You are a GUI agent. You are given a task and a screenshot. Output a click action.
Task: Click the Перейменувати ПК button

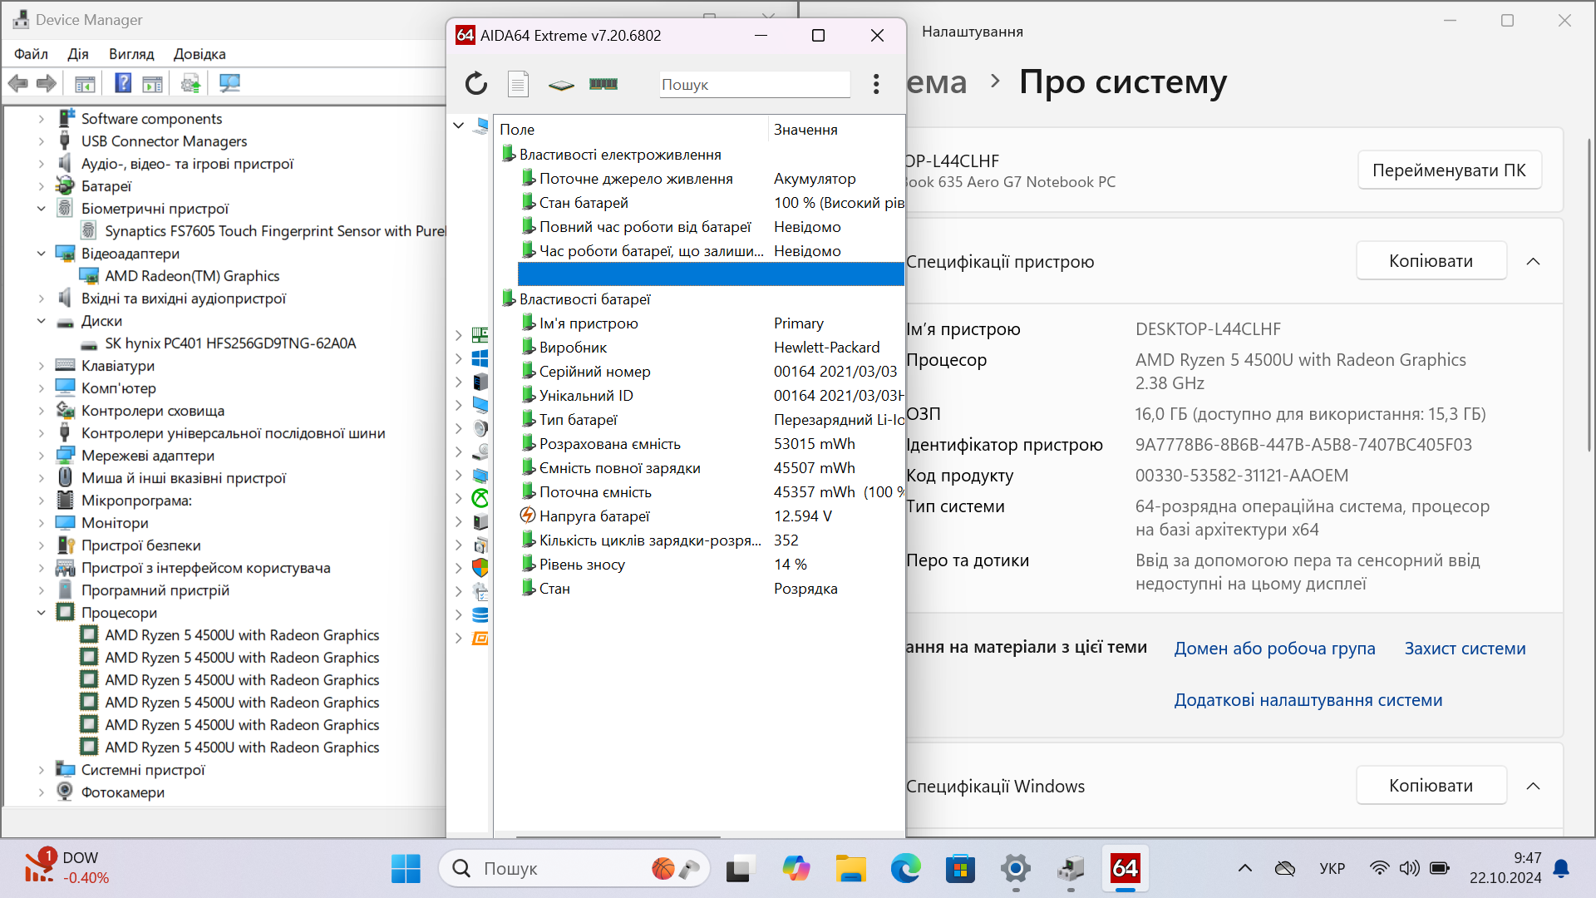(1449, 170)
